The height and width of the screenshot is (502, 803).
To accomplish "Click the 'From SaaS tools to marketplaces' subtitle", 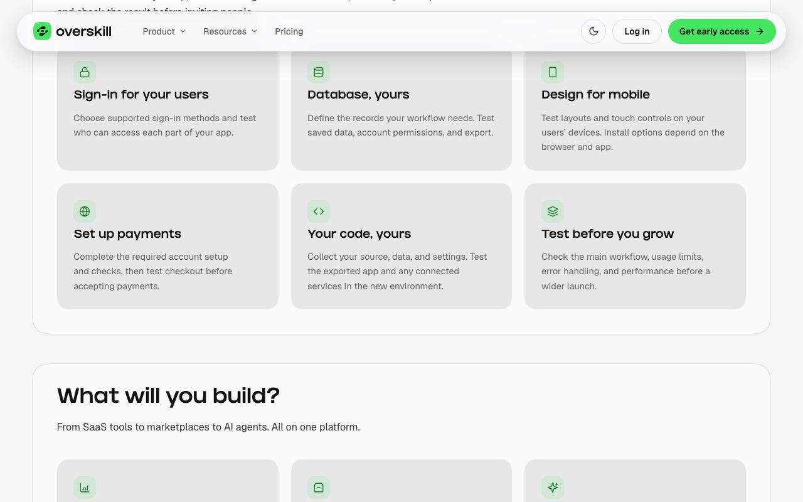I will [208, 427].
